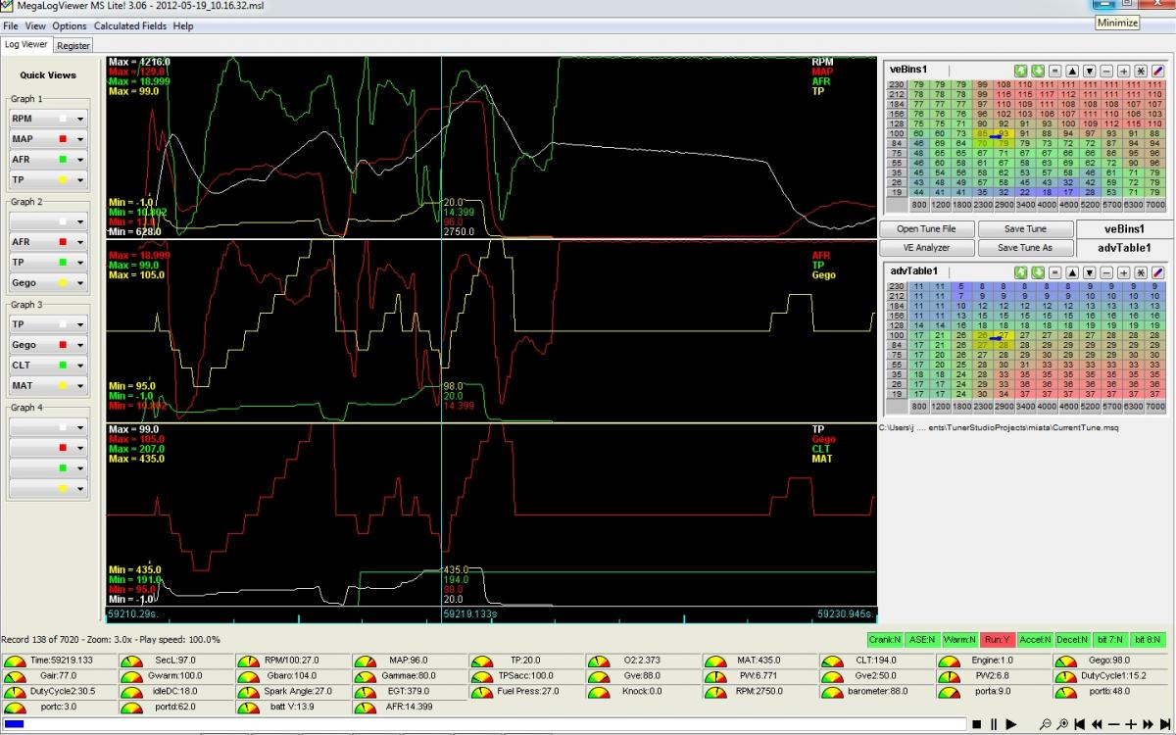Open the Calculated Fields menu
Image resolution: width=1176 pixels, height=735 pixels.
point(129,26)
